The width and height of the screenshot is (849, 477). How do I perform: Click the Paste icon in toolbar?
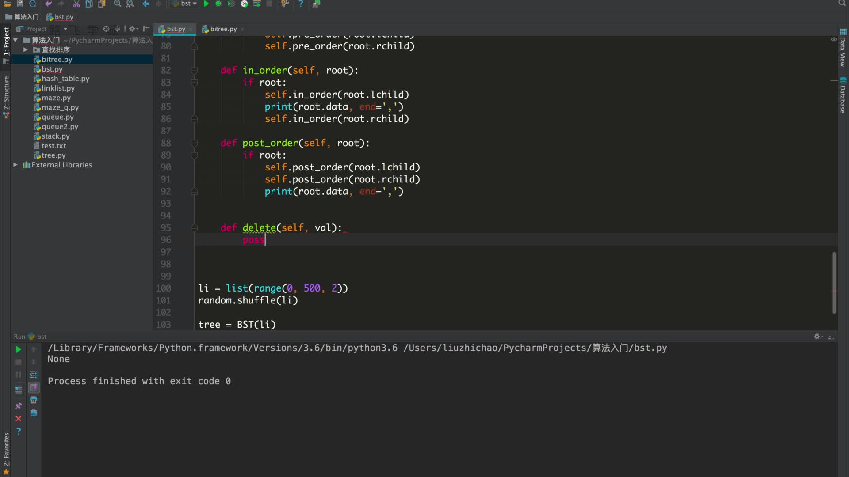tap(102, 4)
